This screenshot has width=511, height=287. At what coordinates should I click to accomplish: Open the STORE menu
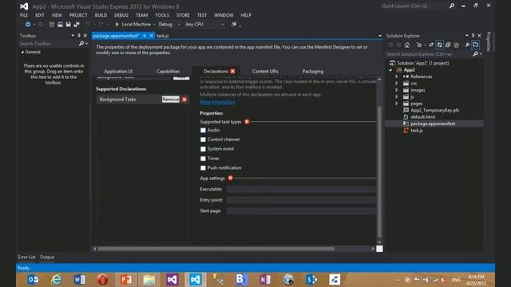click(x=183, y=15)
